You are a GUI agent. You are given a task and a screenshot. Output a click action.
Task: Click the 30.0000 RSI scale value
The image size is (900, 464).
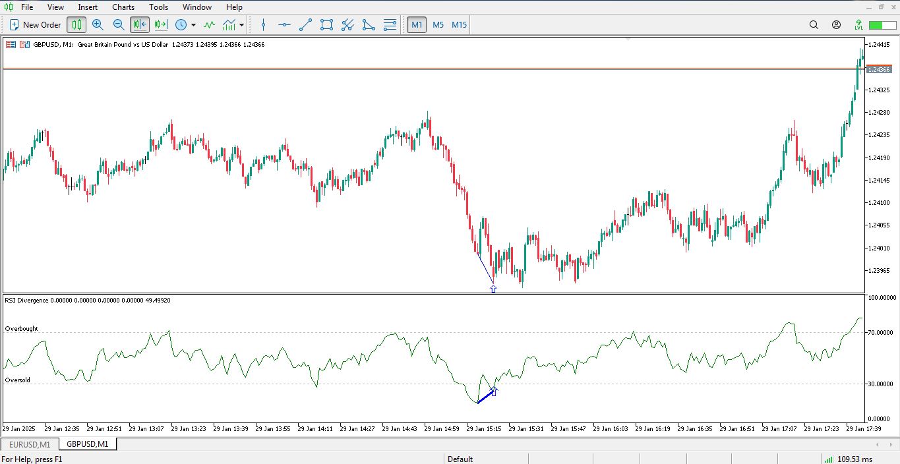(881, 384)
